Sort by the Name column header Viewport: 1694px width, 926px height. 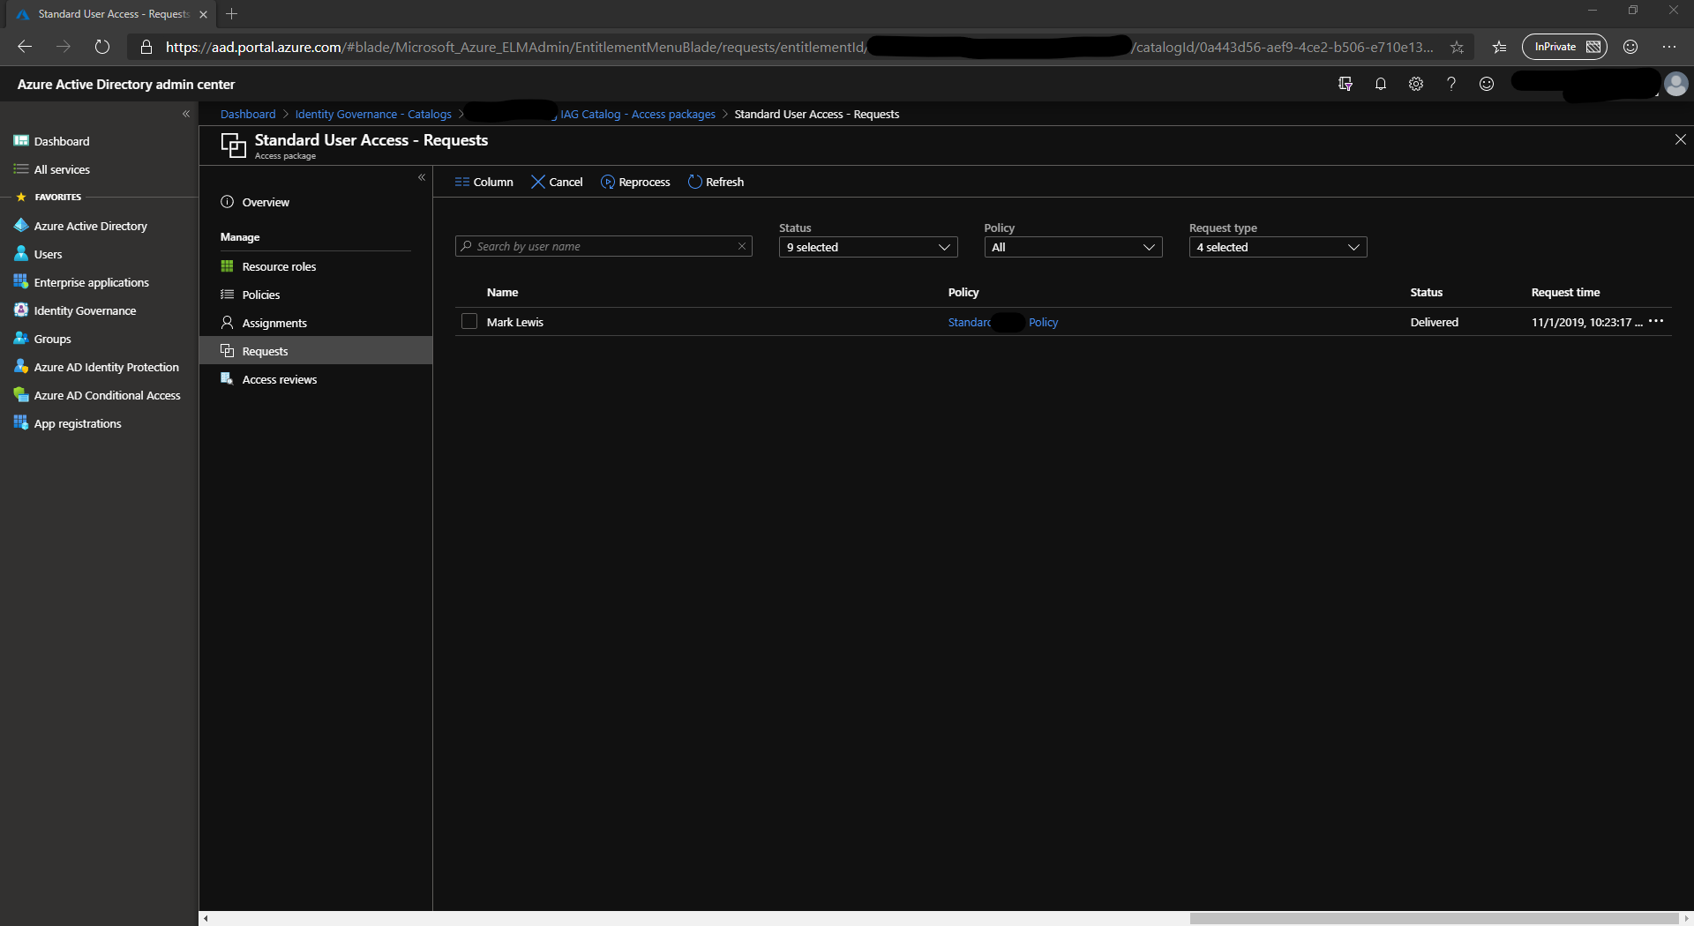tap(503, 293)
